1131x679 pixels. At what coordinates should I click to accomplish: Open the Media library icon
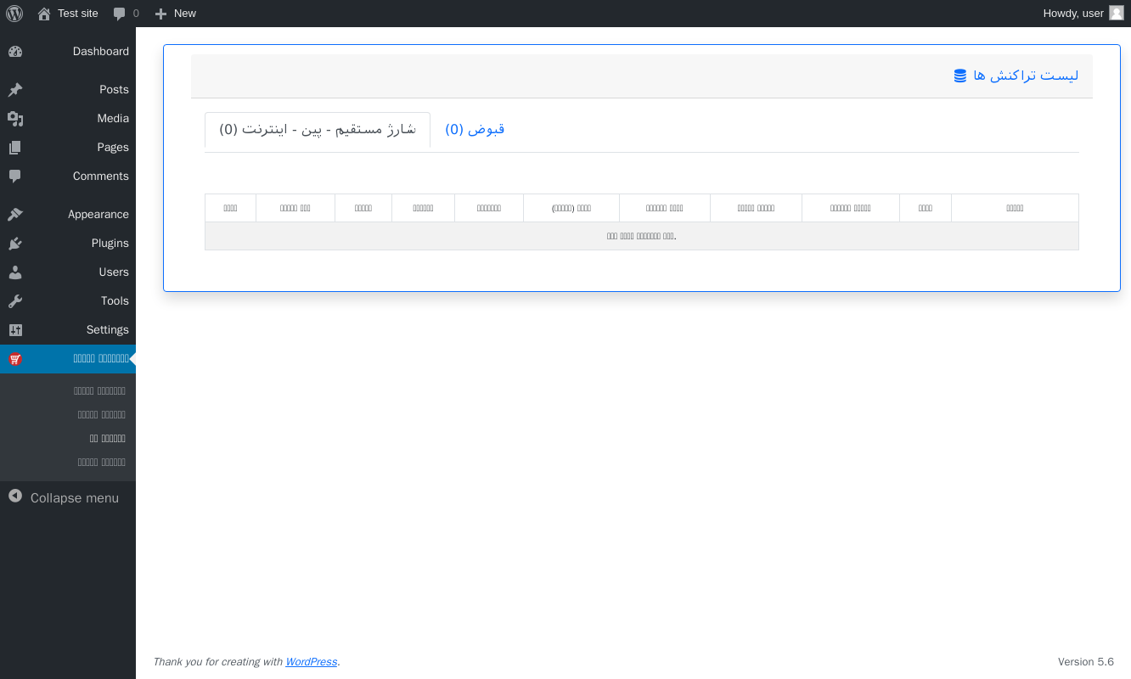(x=15, y=119)
